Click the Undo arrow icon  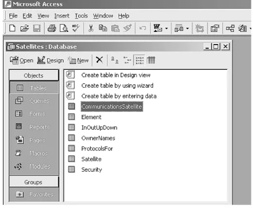143,28
